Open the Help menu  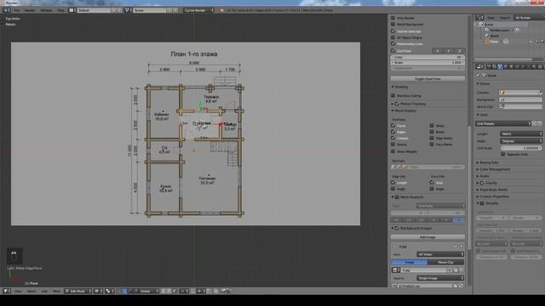tap(60, 10)
